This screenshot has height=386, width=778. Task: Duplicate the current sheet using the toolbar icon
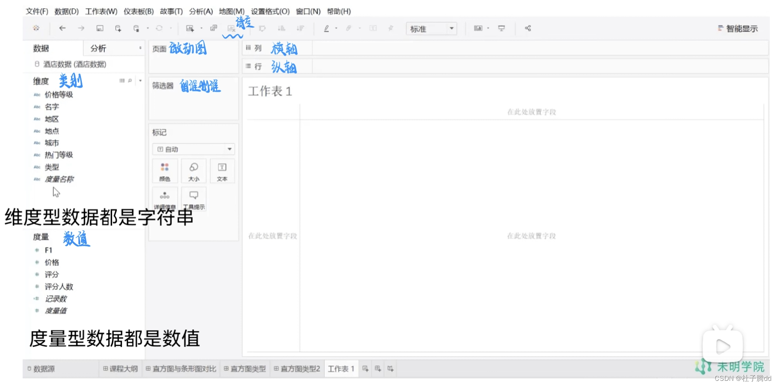point(213,28)
